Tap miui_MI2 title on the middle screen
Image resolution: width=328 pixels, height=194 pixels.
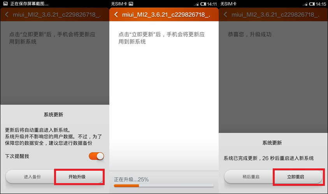click(166, 15)
